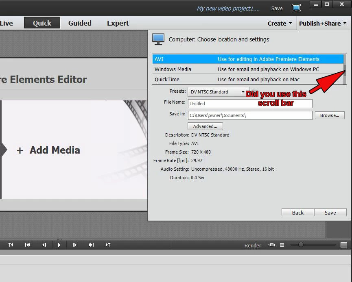Step back one frame
The width and height of the screenshot is (352, 282).
(44, 245)
